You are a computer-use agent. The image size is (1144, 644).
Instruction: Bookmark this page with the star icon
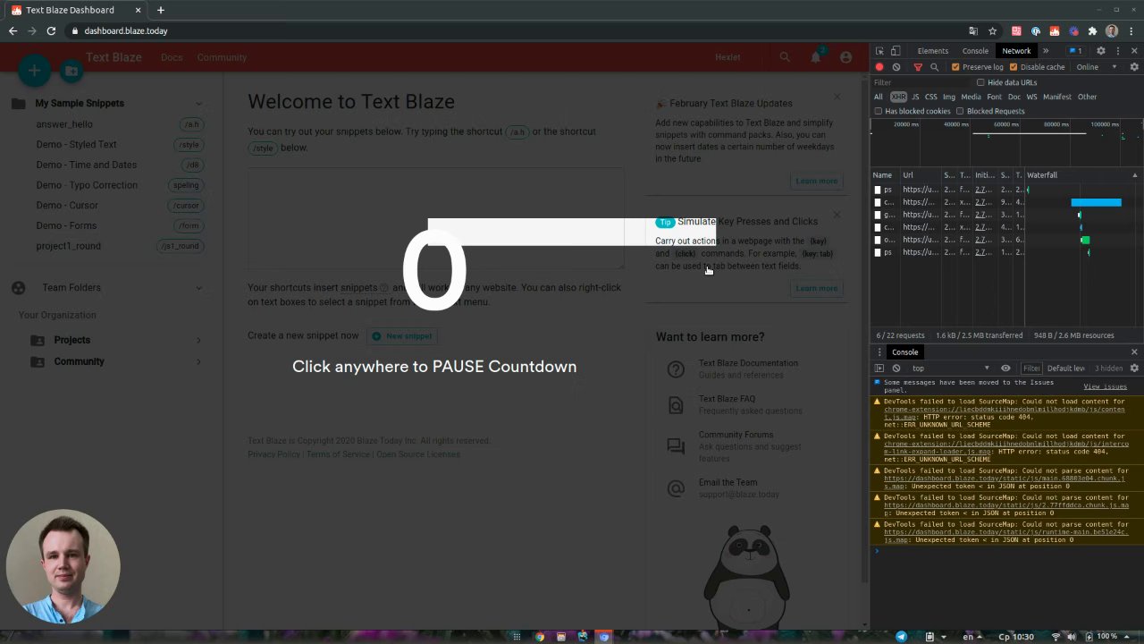(992, 30)
